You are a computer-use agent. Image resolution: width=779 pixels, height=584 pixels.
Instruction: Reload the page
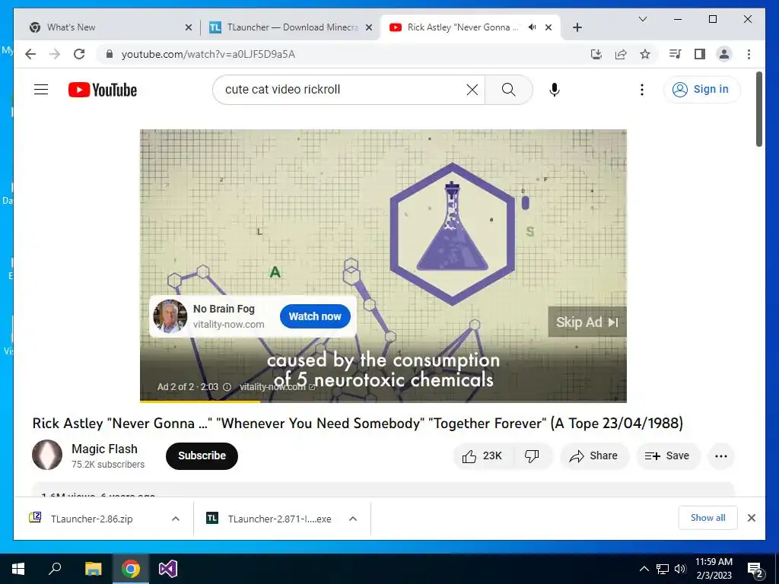point(79,54)
